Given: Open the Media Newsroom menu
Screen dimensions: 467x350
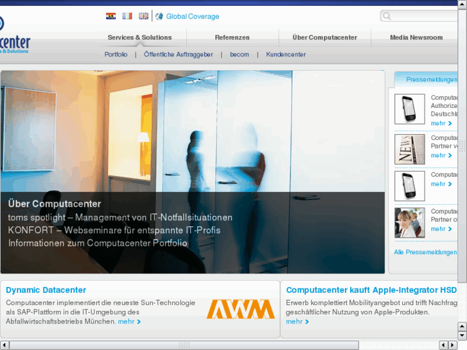Looking at the screenshot, I should [416, 37].
